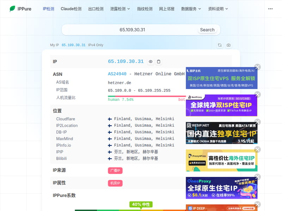282x211 pixels.
Task: Click the Finland flag in the Bilibili row
Action: pyautogui.click(x=110, y=159)
